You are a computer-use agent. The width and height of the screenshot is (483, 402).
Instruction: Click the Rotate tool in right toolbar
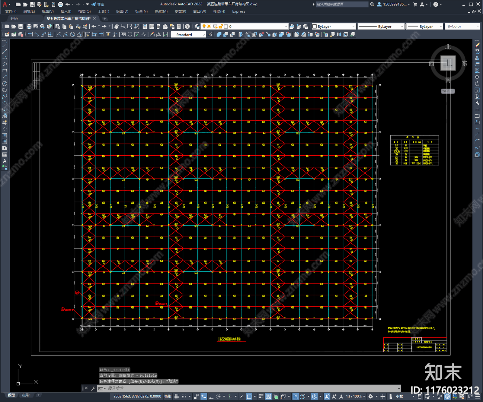[x=477, y=84]
